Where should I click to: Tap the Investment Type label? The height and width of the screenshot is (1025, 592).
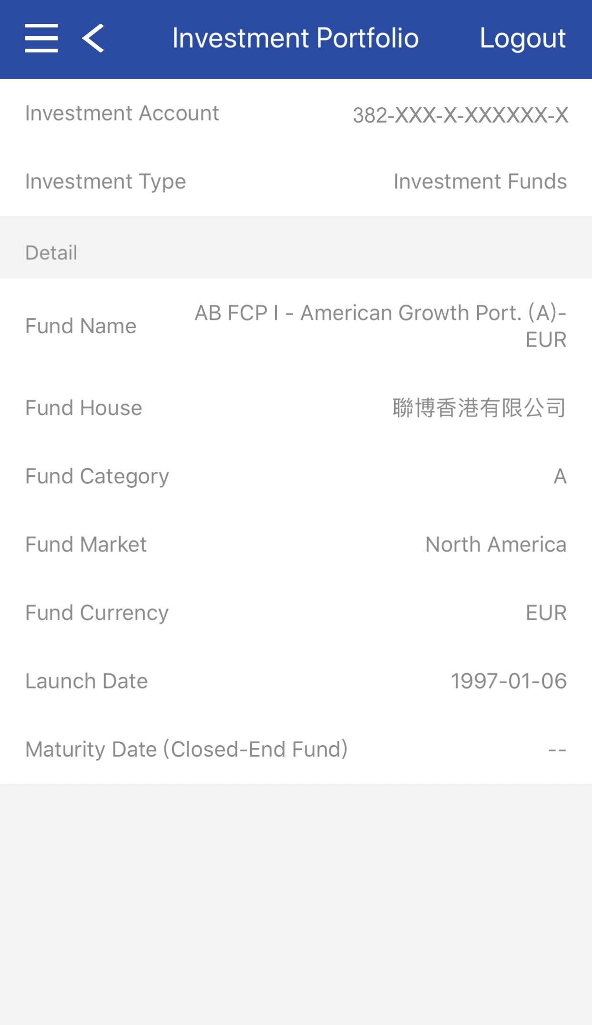click(105, 182)
